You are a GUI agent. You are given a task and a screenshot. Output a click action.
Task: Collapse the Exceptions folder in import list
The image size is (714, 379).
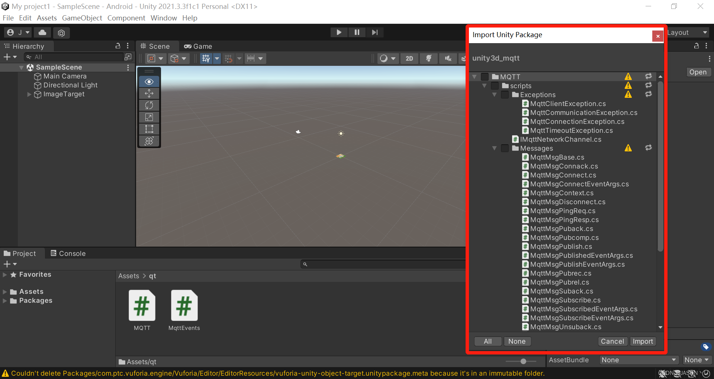click(x=495, y=94)
